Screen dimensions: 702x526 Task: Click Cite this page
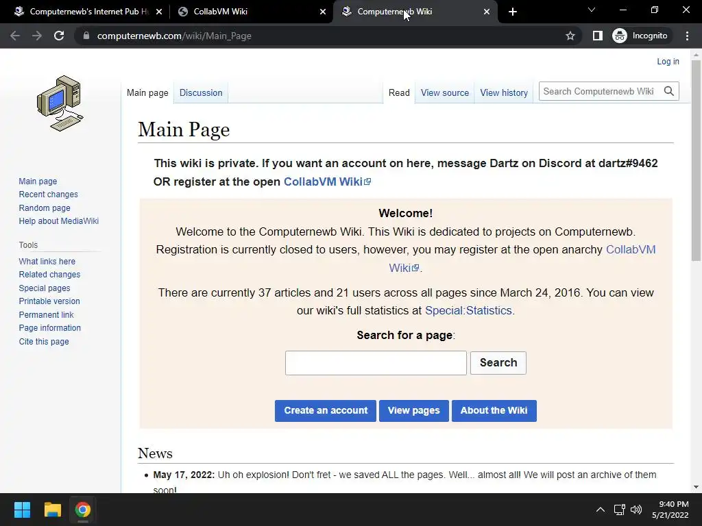pos(44,341)
